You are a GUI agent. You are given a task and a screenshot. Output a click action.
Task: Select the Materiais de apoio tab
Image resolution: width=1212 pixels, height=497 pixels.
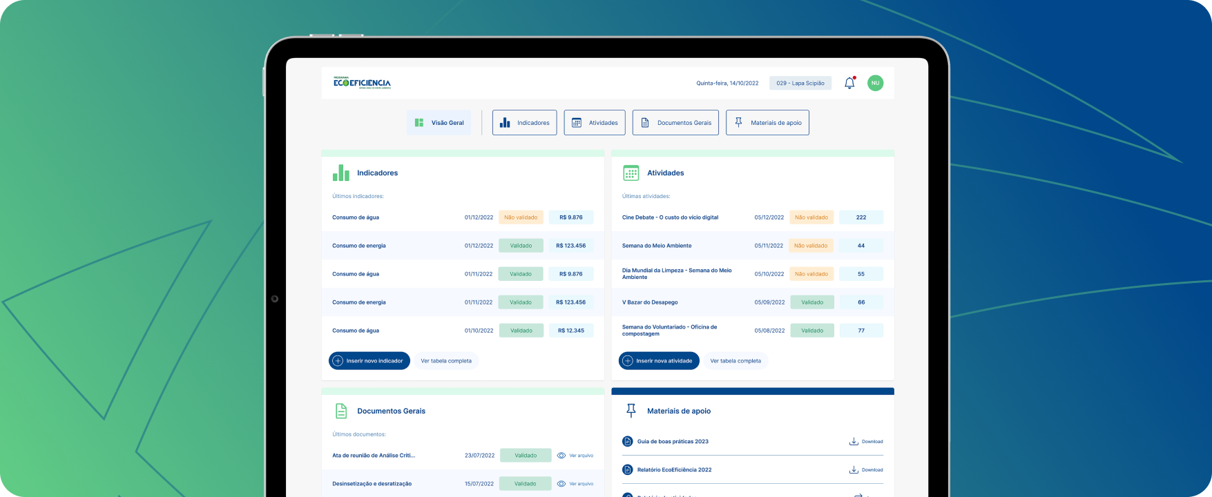pos(767,123)
